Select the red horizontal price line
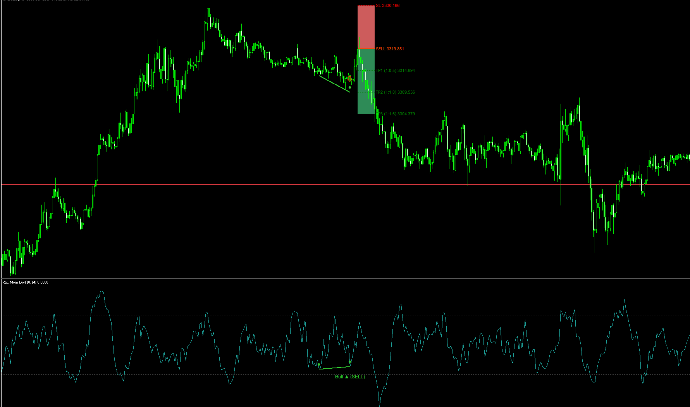The width and height of the screenshot is (690, 407). click(x=345, y=185)
